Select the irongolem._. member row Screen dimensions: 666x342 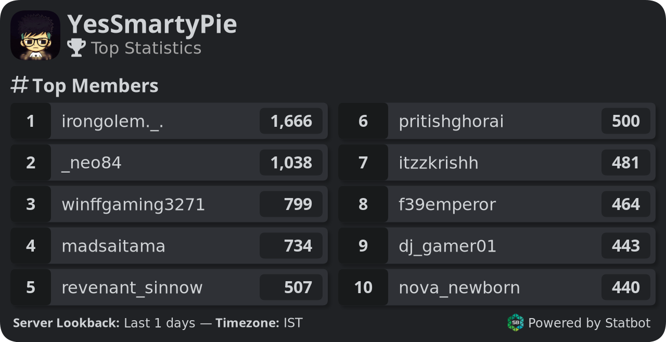(169, 121)
